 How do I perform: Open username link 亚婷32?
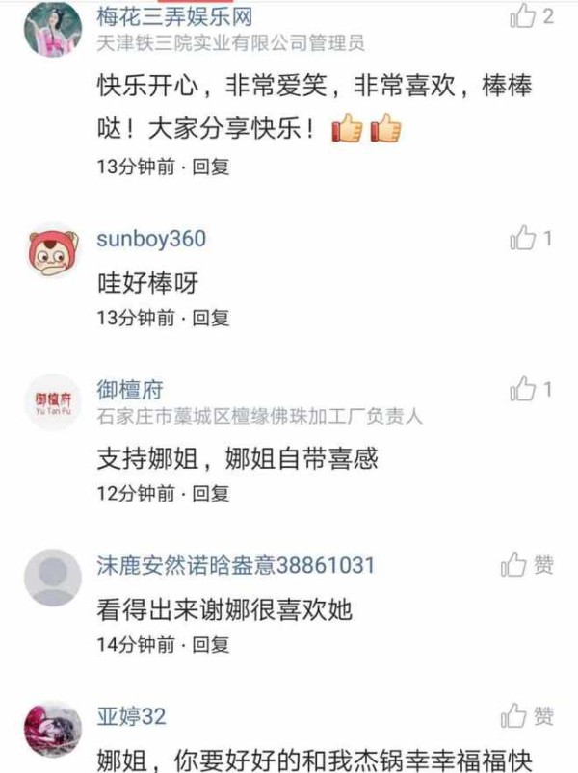pos(131,716)
